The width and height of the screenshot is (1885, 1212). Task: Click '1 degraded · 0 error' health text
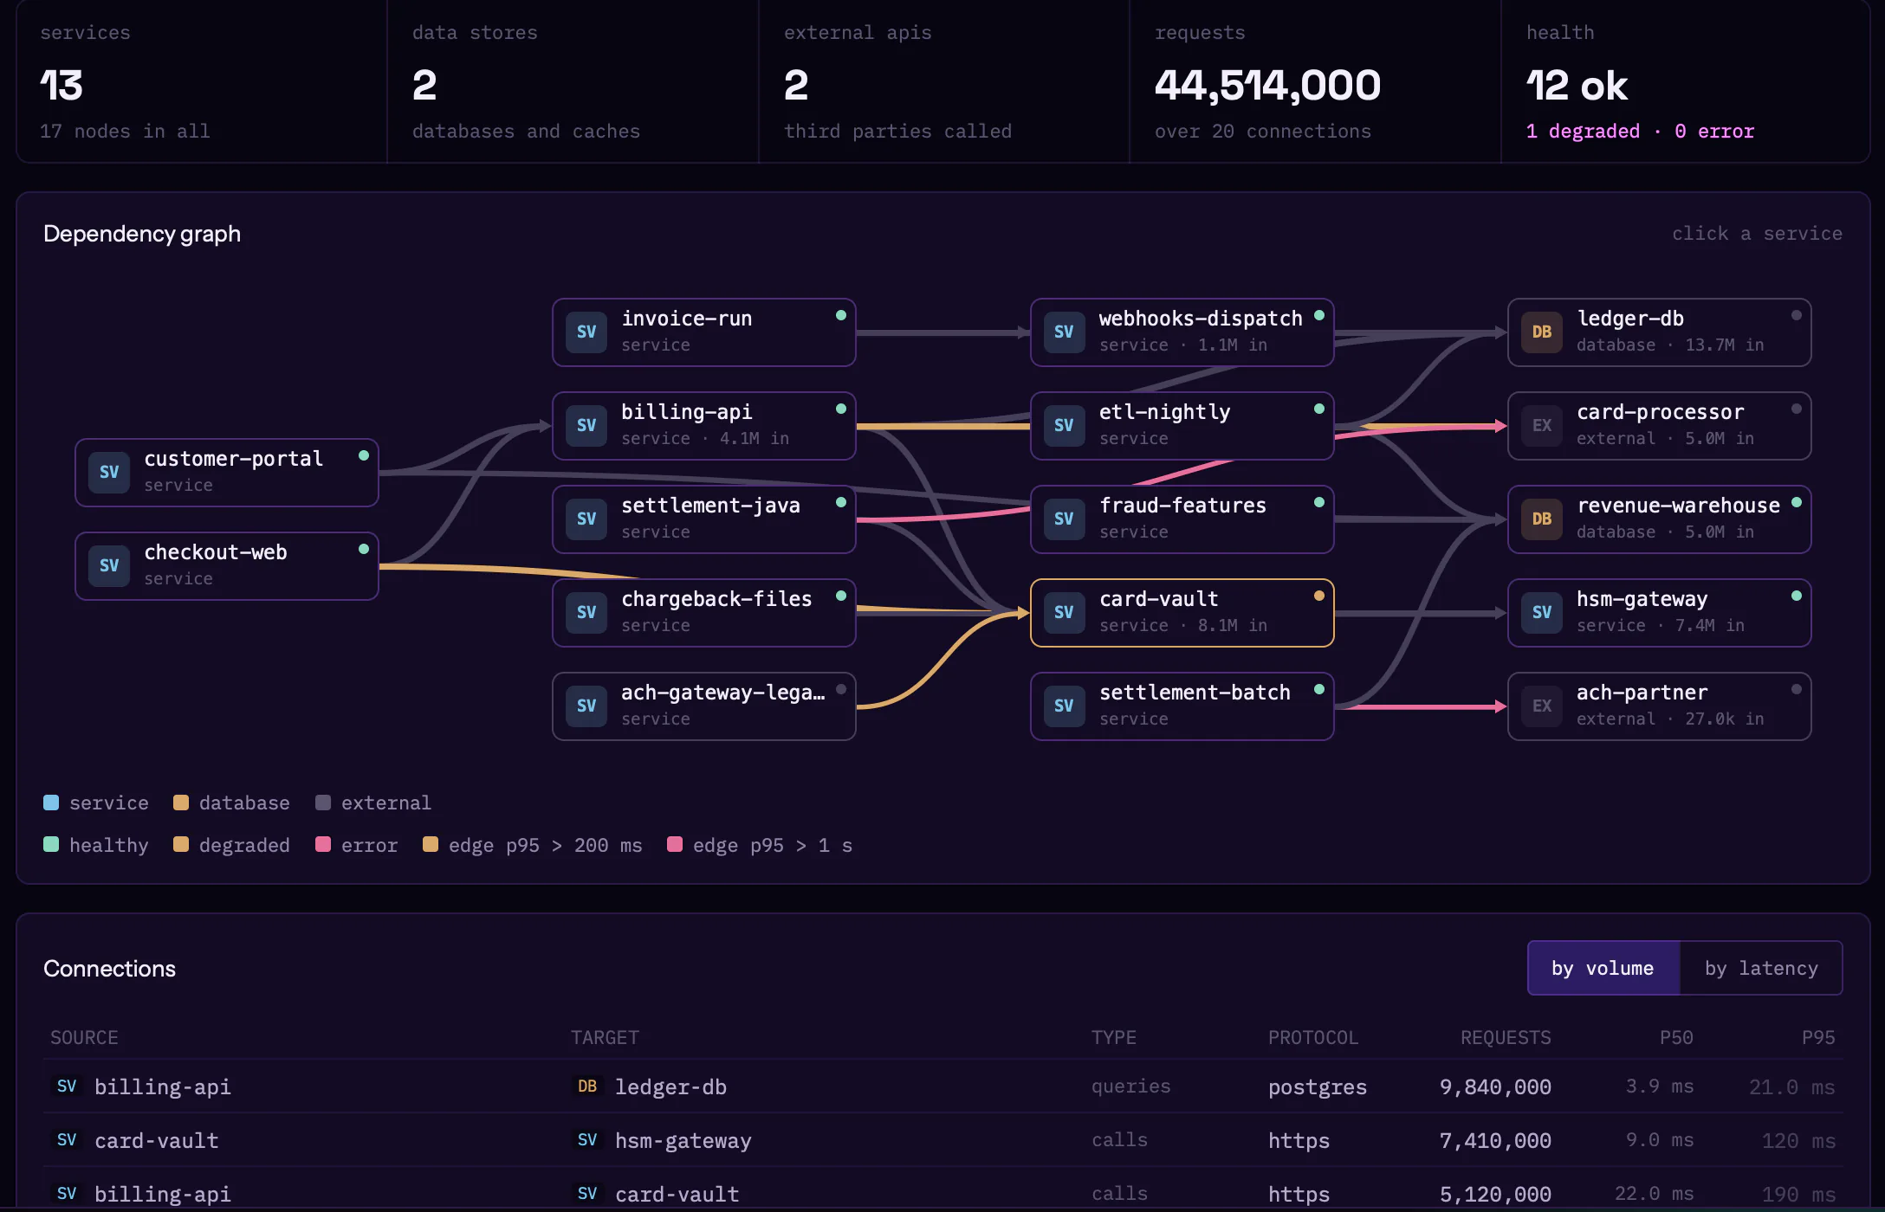pyautogui.click(x=1640, y=131)
